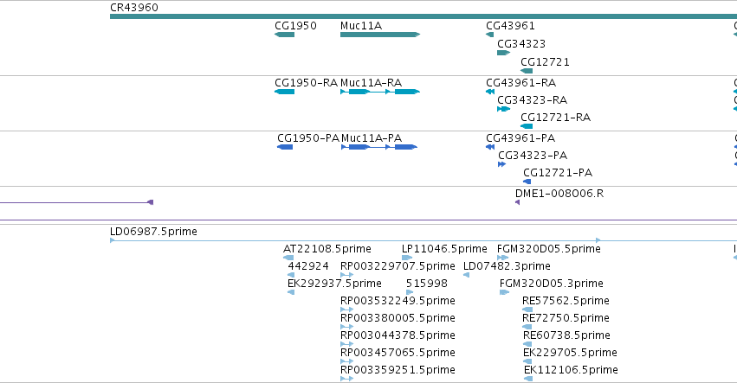Click the CG1950-PA protein glyph
The image size is (737, 383).
[285, 147]
